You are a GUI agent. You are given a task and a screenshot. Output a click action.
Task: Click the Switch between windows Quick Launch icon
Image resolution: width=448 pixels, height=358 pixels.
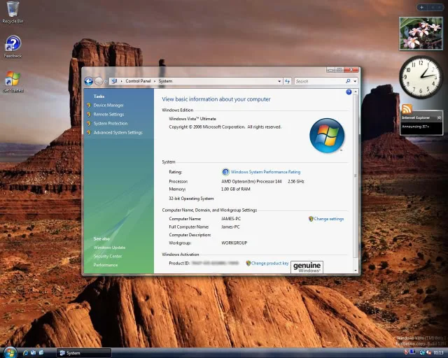pyautogui.click(x=41, y=353)
